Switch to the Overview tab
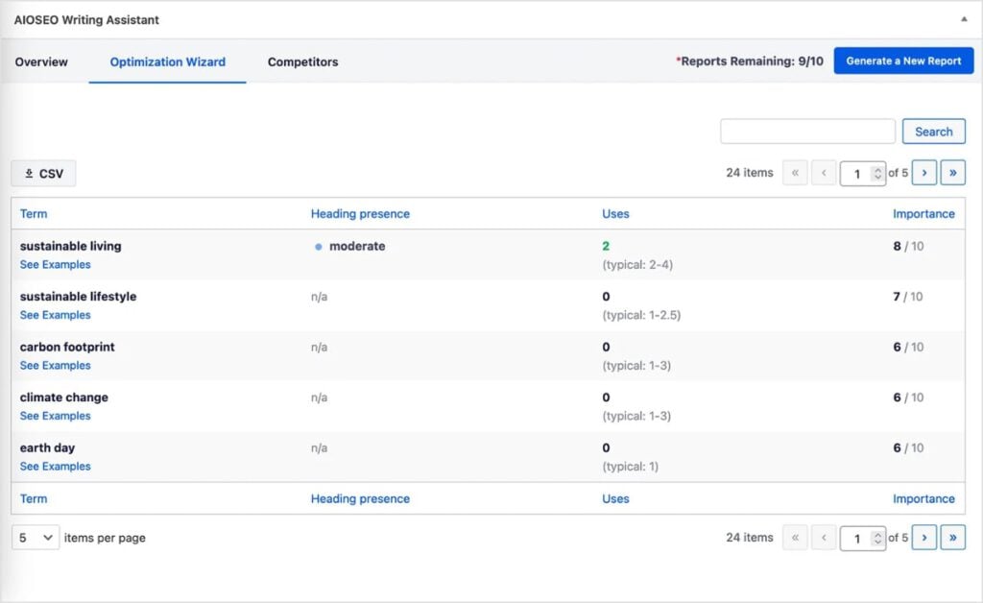Viewport: 983px width, 603px height. tap(40, 61)
